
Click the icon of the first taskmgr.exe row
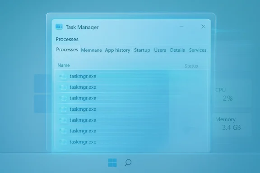[x=63, y=76]
